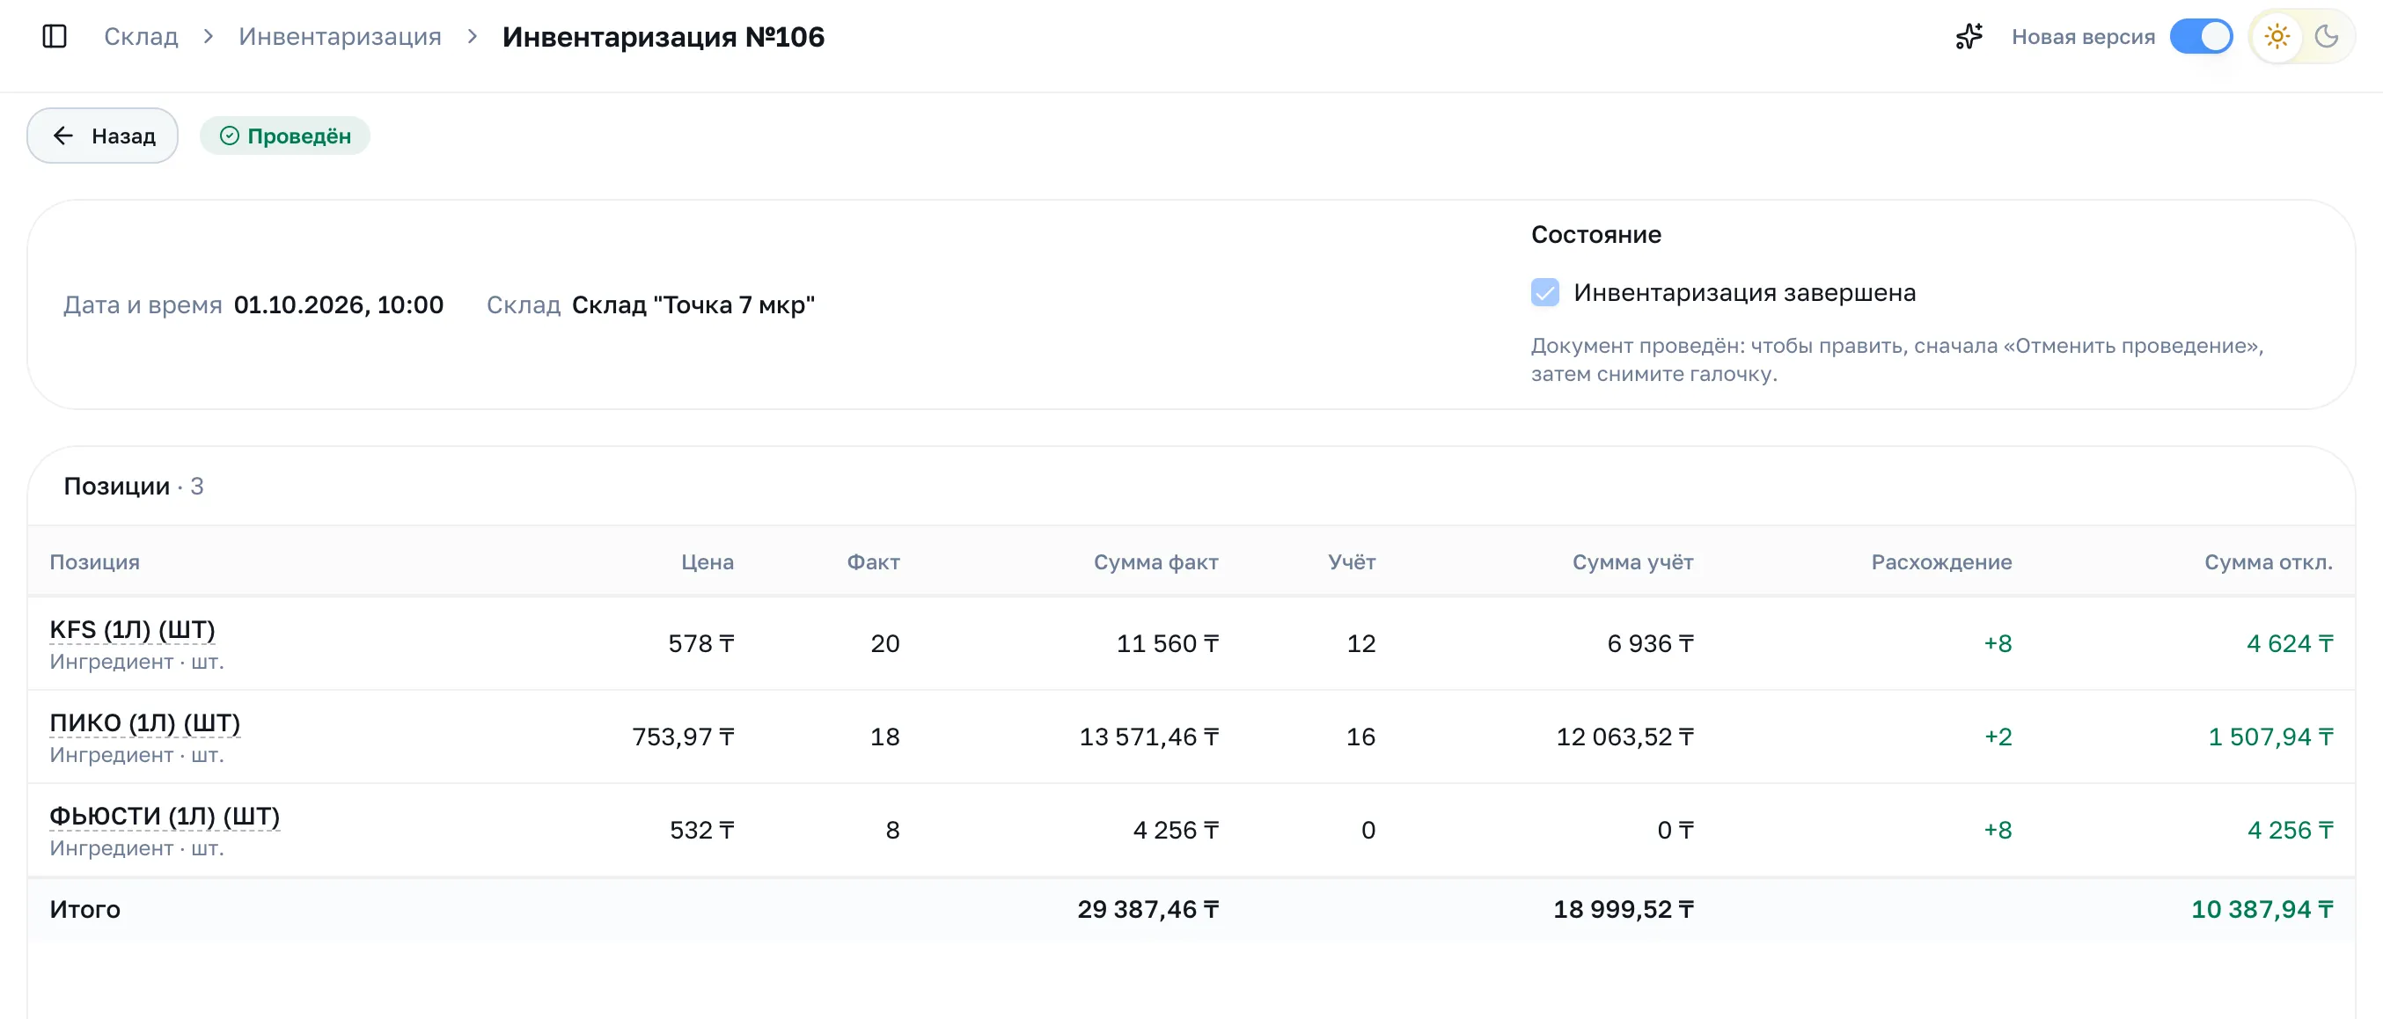Click the Сумма откл. column header
This screenshot has height=1019, width=2383.
[x=2268, y=562]
